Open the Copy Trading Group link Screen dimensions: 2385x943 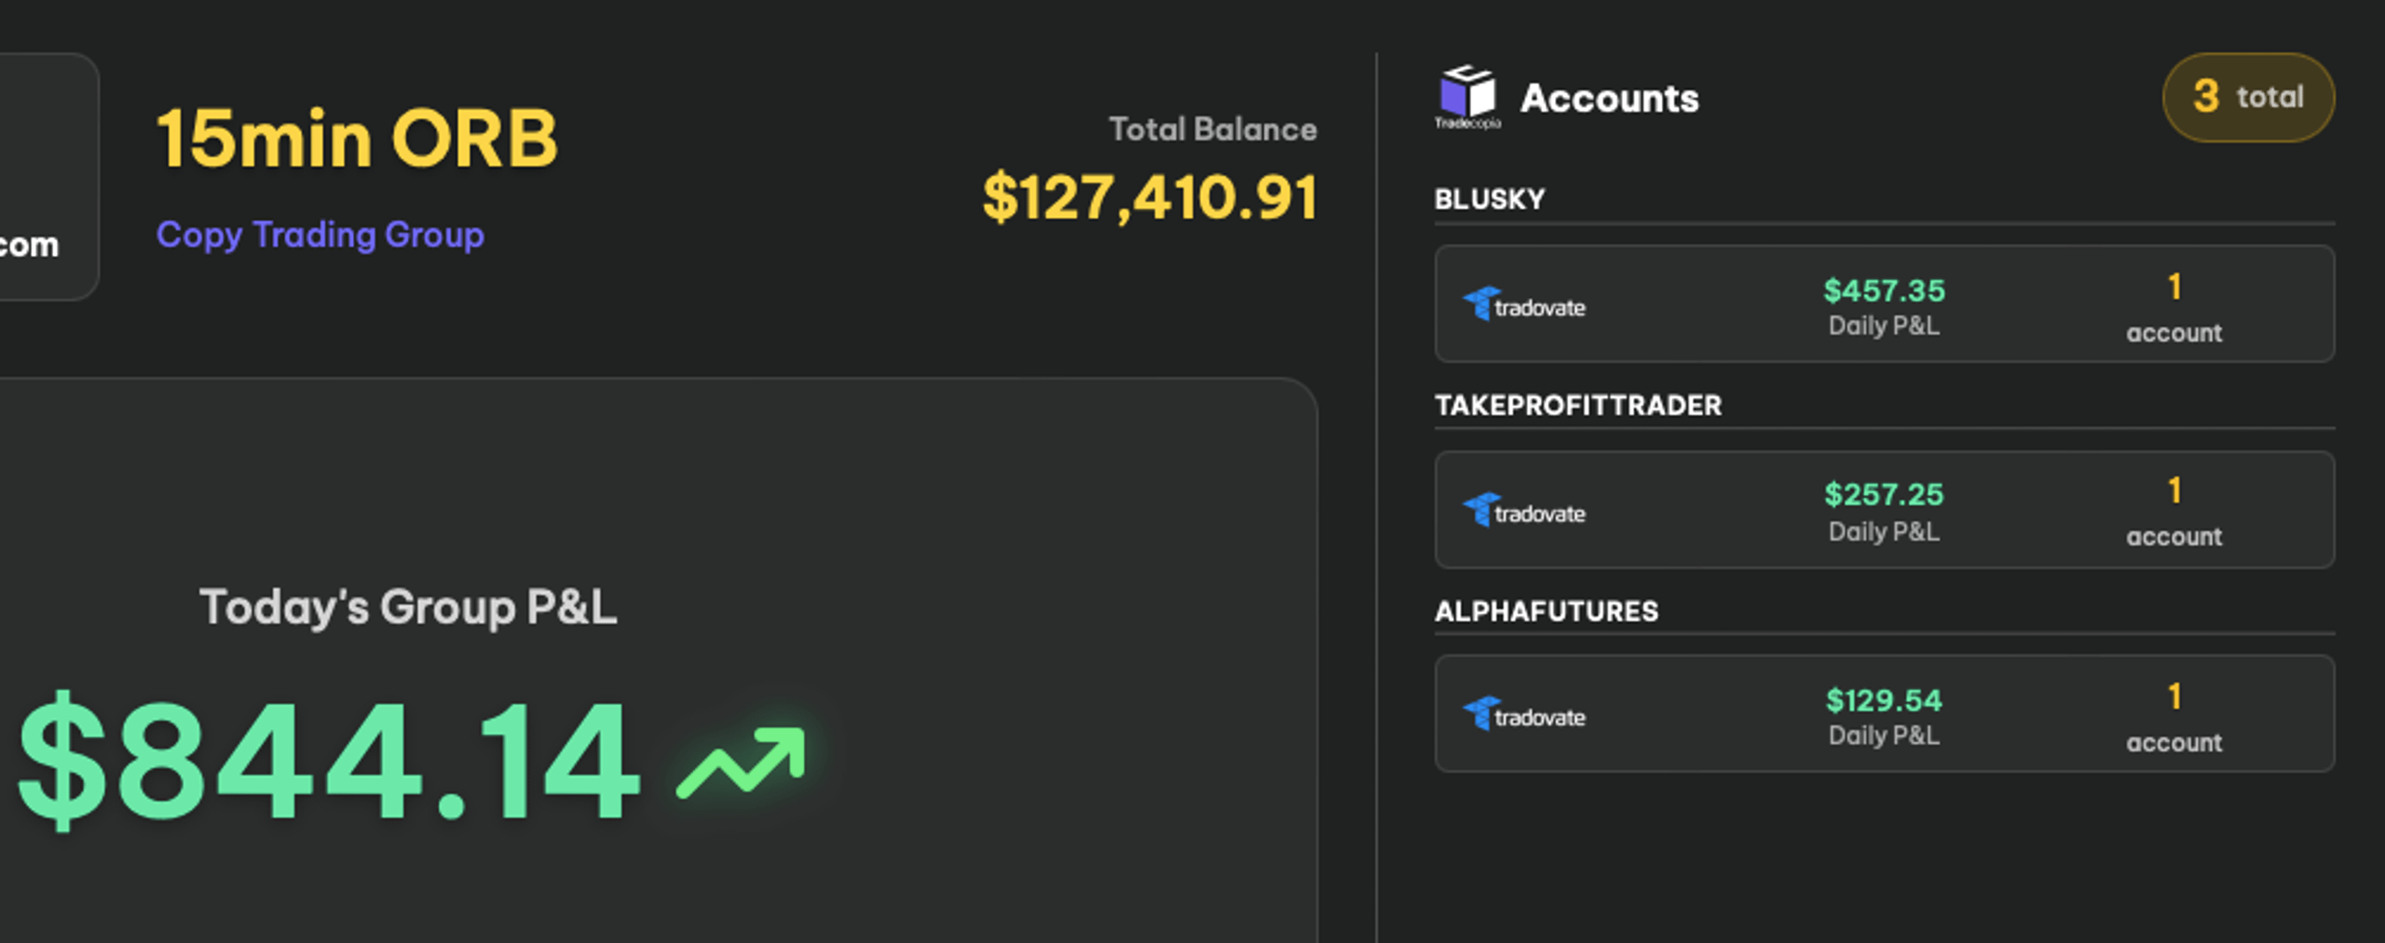click(320, 235)
